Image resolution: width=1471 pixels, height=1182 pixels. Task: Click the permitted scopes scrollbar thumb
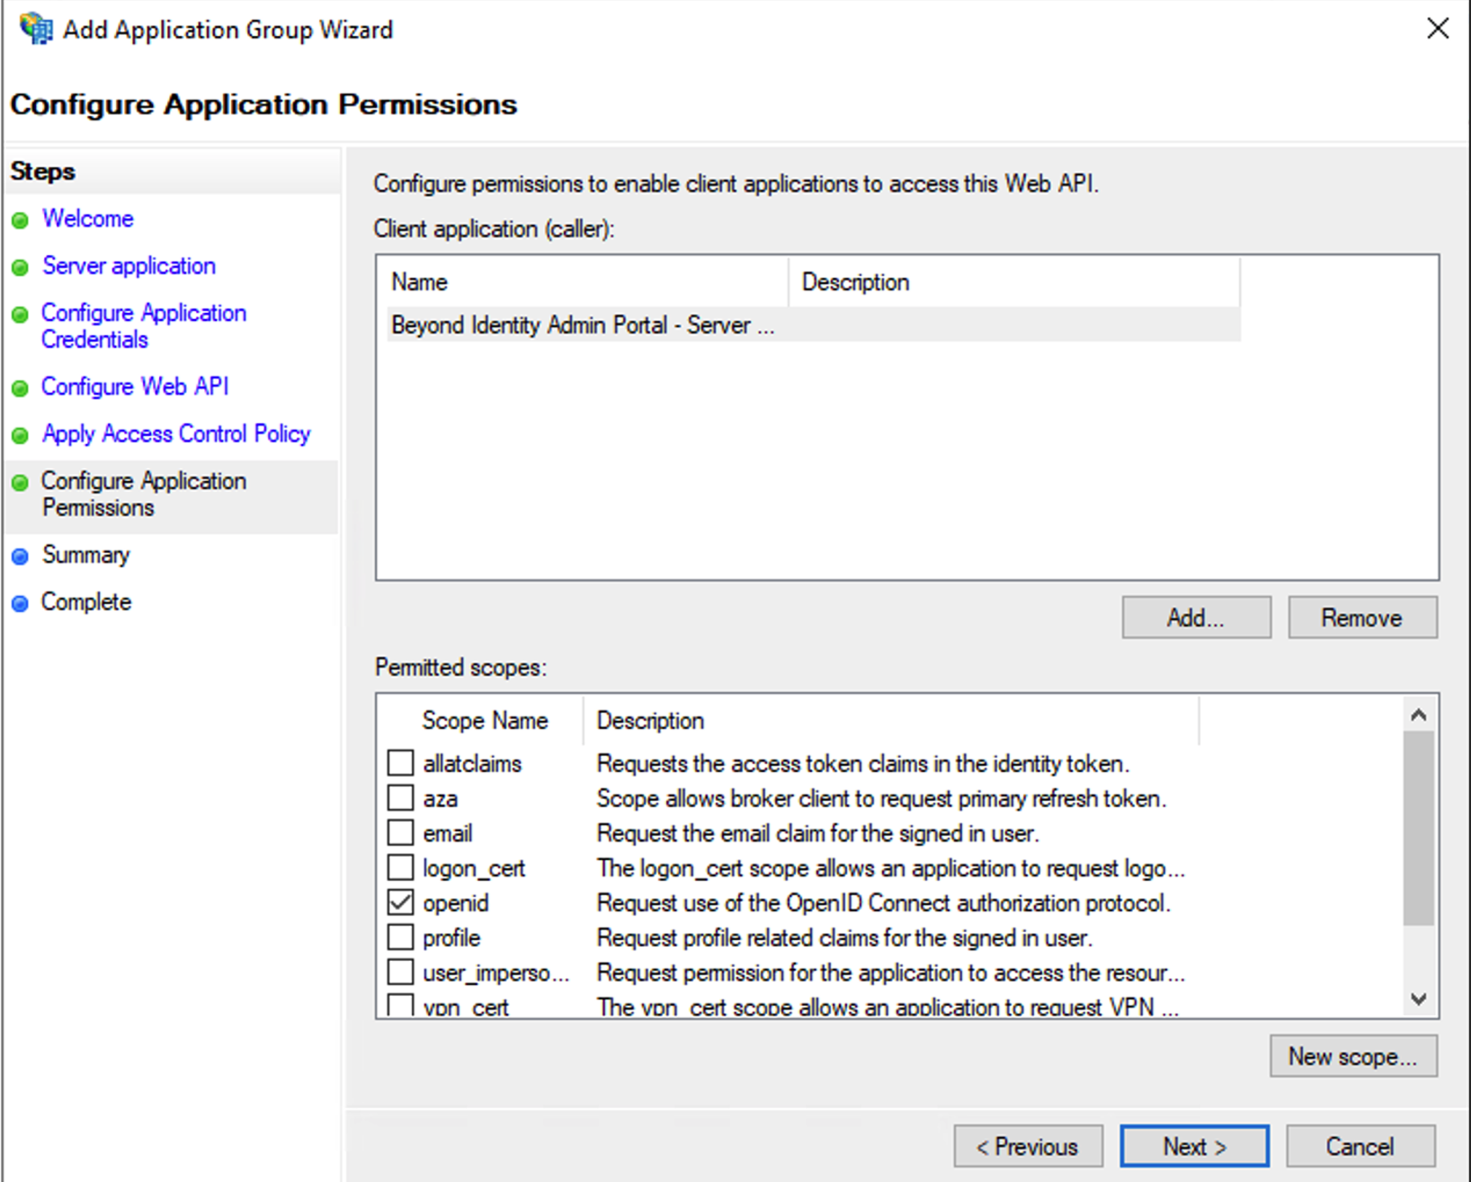tap(1418, 827)
